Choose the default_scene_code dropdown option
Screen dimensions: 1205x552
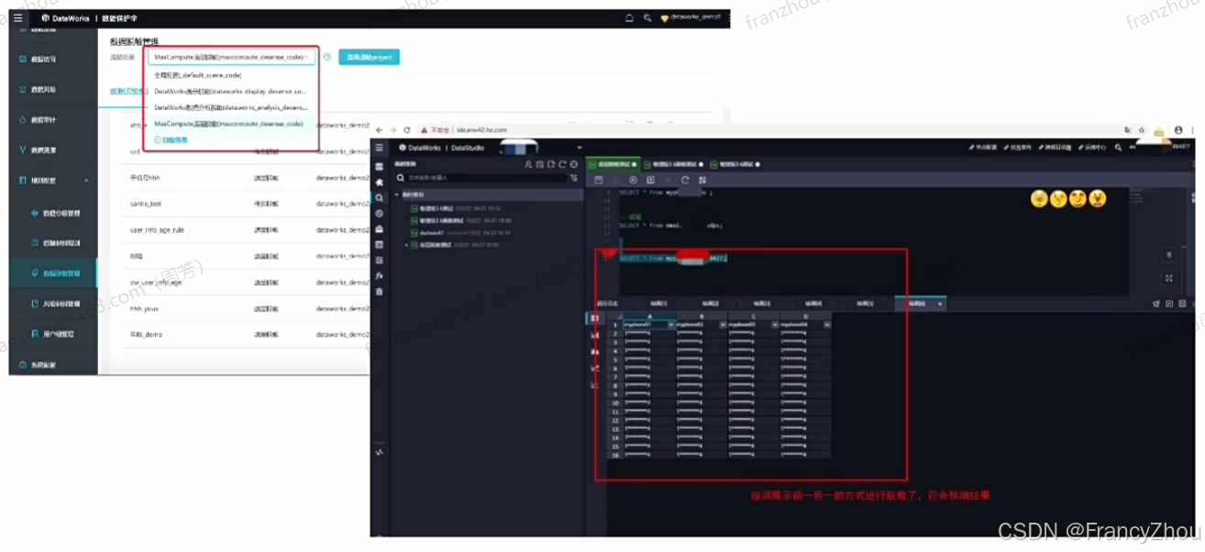coord(231,75)
